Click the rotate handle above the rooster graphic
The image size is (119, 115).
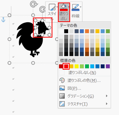[34, 4]
